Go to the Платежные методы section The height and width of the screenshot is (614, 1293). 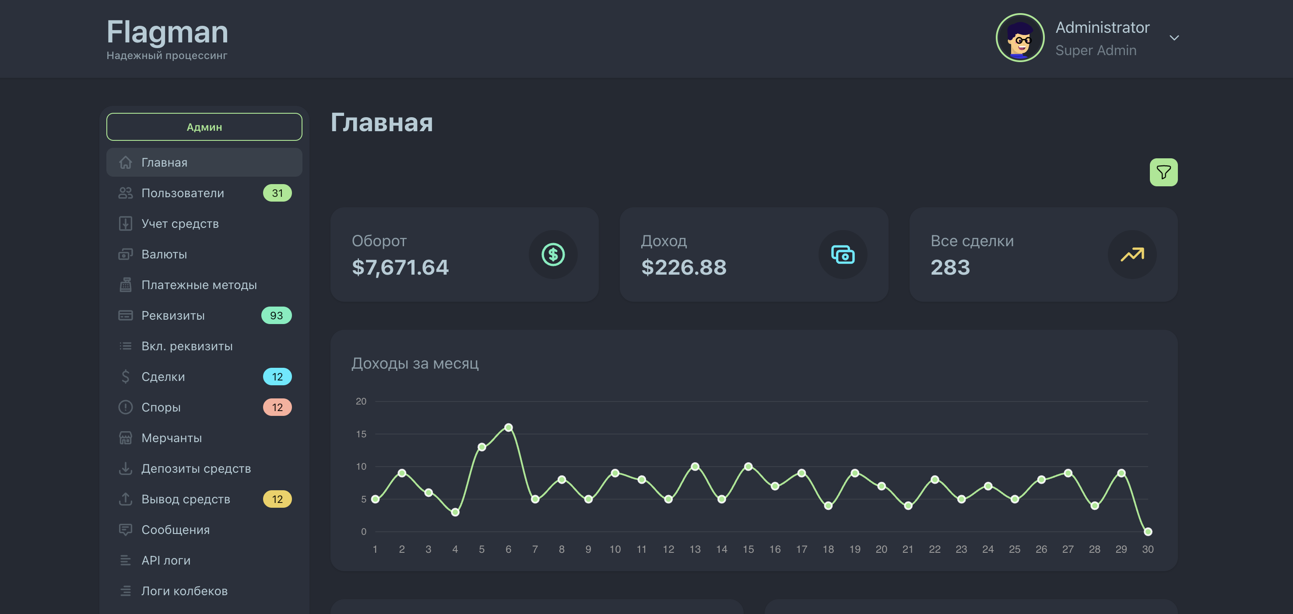click(199, 285)
